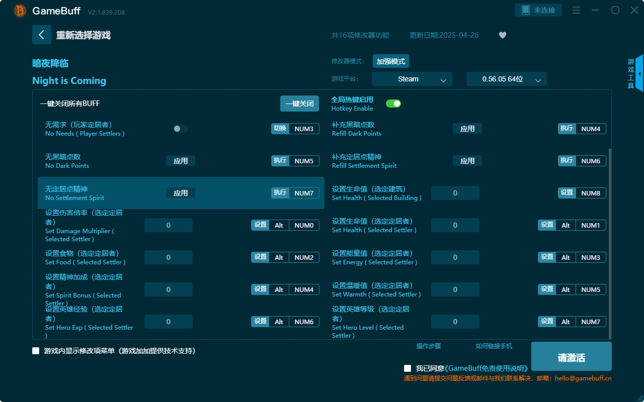
Task: Click the Alt hotkey badge for Set Damage Multiplier
Action: point(279,225)
